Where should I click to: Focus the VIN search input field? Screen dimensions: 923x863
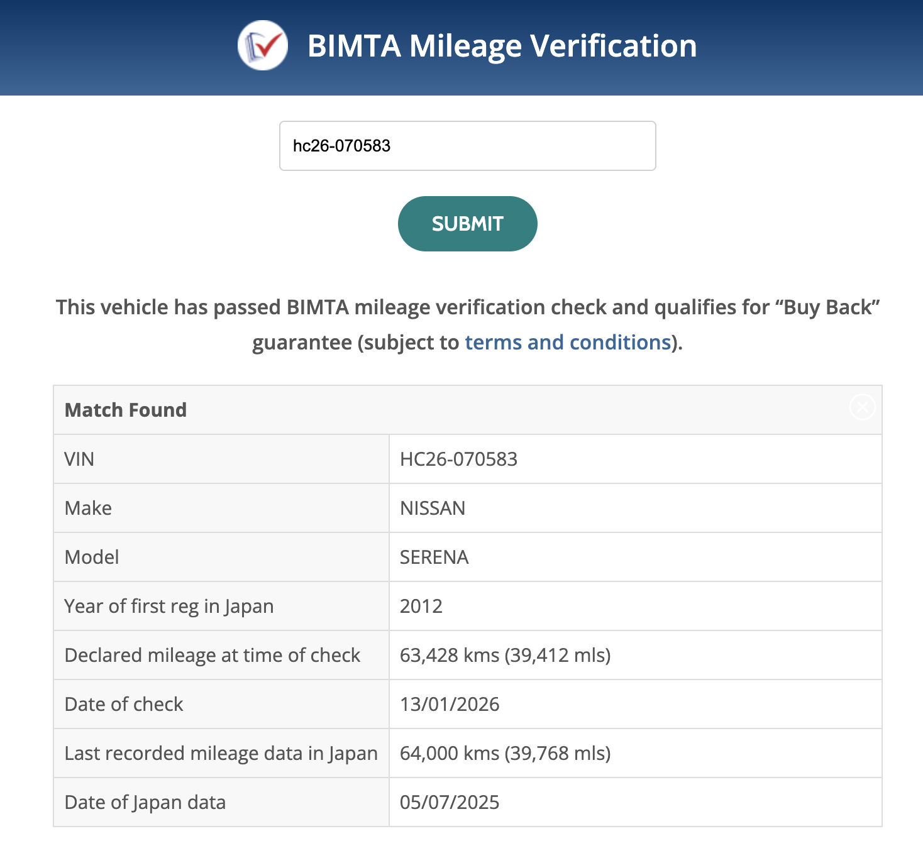467,146
